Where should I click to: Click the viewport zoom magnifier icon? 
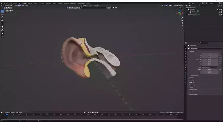(182, 18)
